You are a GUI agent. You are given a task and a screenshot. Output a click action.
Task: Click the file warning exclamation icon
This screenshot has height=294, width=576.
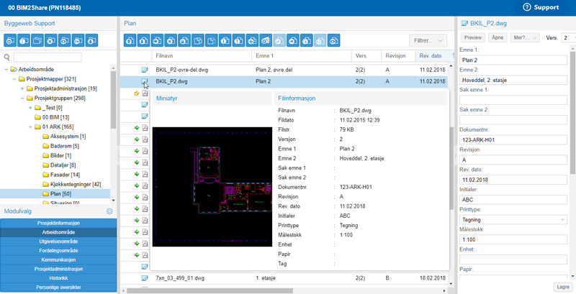[239, 40]
